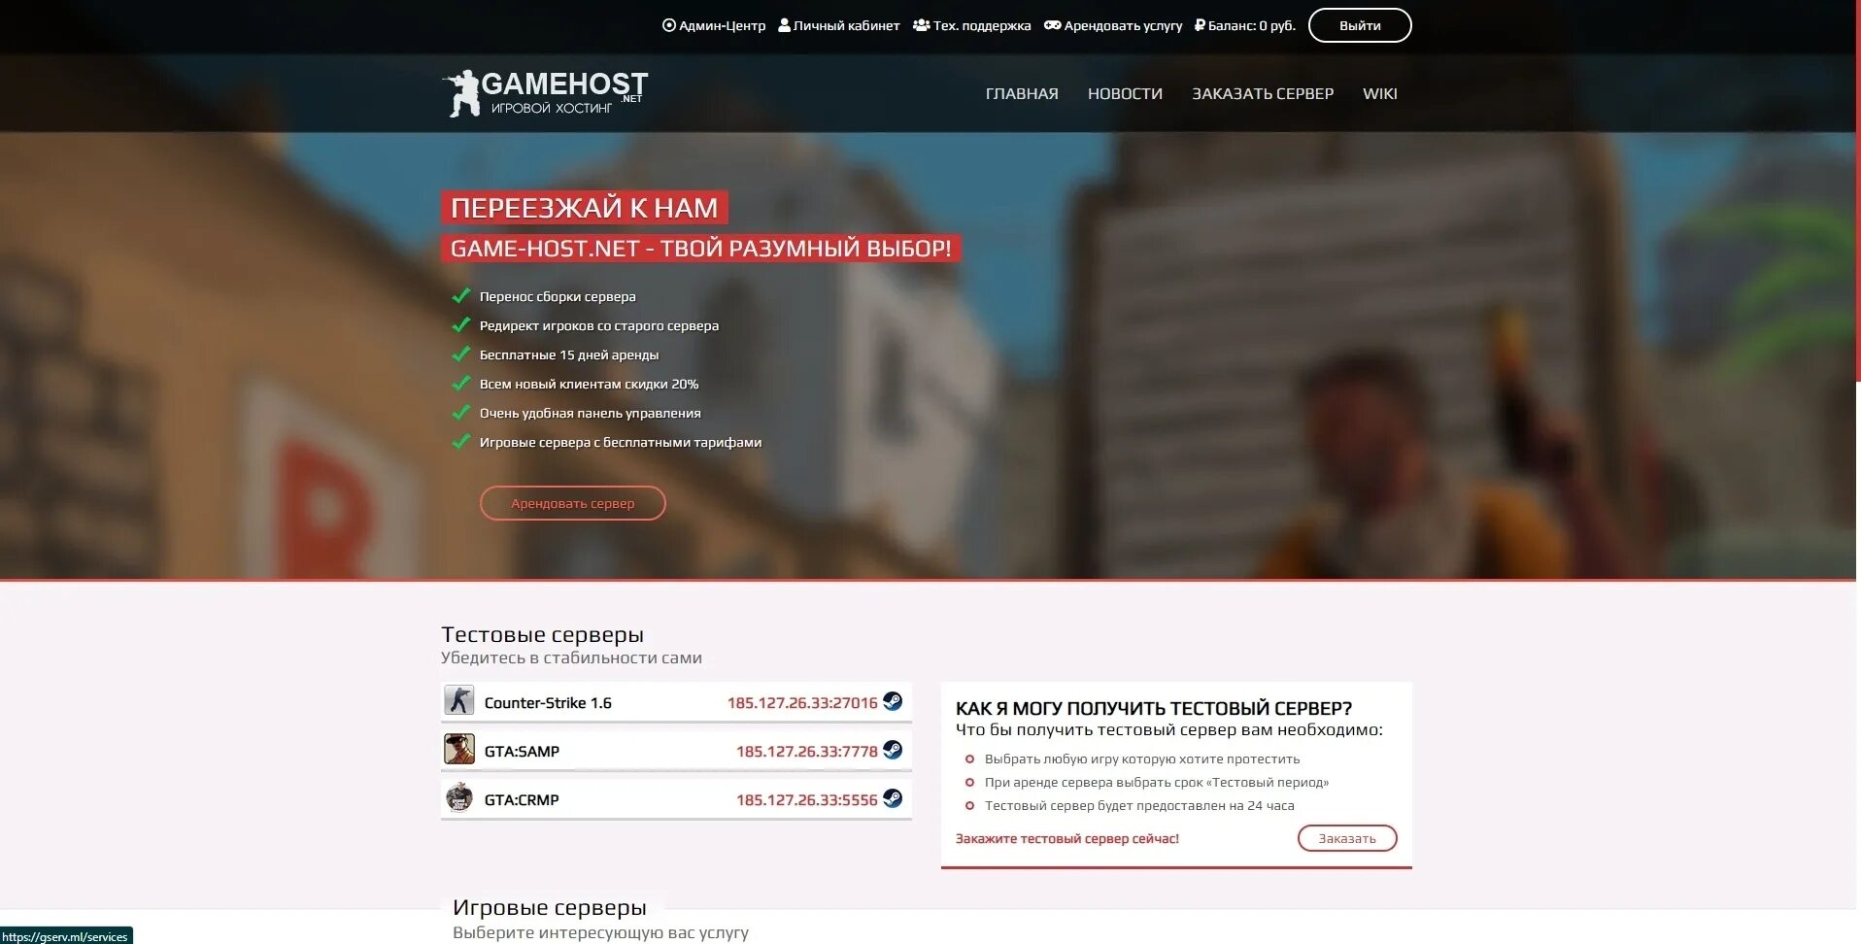Open Админ-Центр from the top bar
Viewport: 1861px width, 944px height.
(714, 25)
